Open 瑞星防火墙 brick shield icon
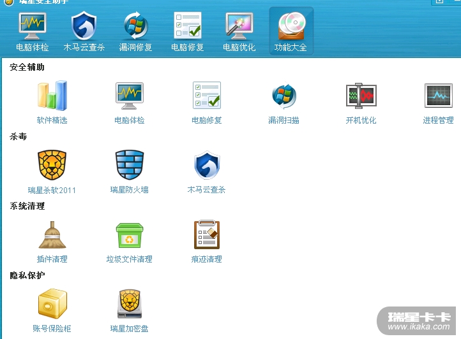The width and height of the screenshot is (461, 339). 130,165
